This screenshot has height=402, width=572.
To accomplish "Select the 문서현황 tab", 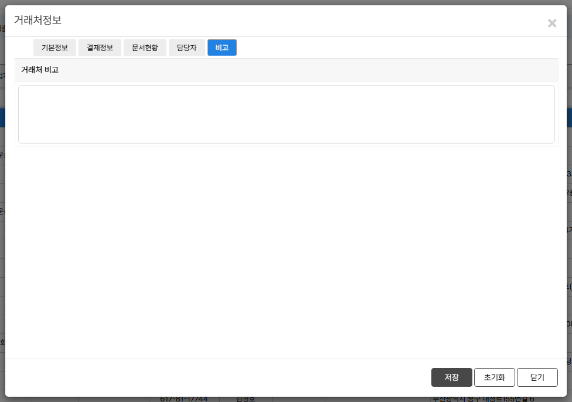I will (x=145, y=48).
